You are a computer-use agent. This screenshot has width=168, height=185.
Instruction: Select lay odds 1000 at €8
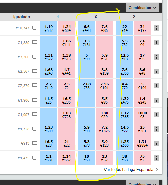coord(142,115)
